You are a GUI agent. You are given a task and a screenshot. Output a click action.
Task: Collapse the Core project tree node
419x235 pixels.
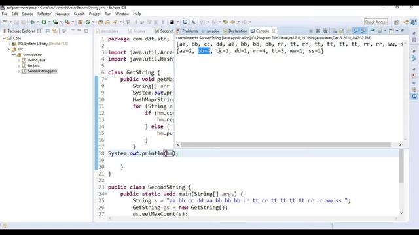coord(5,38)
